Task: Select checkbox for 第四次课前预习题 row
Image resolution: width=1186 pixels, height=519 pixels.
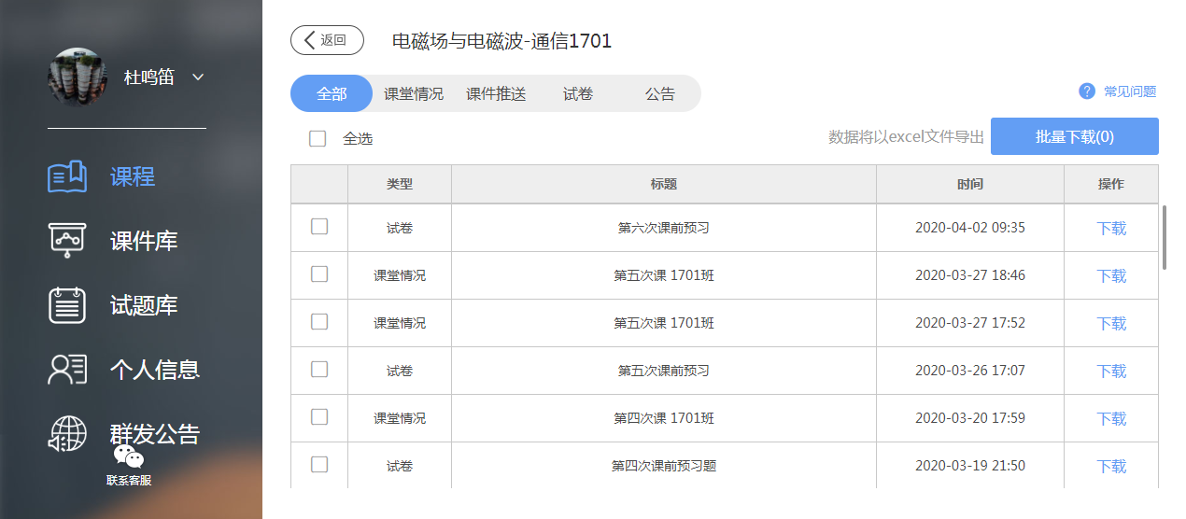Action: point(319,465)
